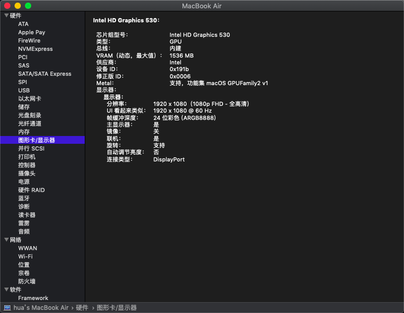This screenshot has height=313, width=404.
Task: Click the DisplayPort connection type value
Action: [x=169, y=159]
